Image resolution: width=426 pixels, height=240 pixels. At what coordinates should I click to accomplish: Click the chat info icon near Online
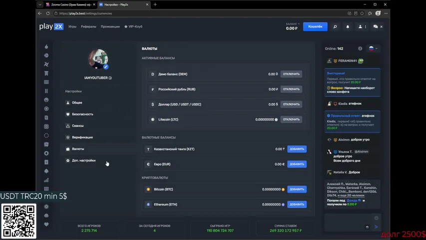(360, 48)
